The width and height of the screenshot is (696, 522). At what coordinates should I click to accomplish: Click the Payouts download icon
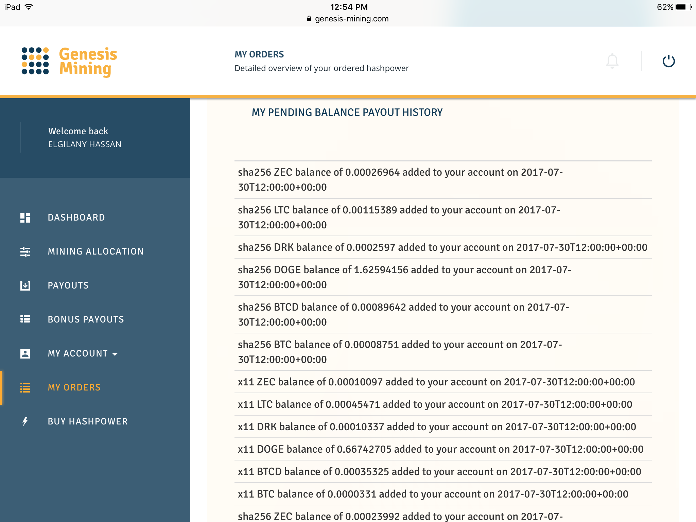click(25, 286)
